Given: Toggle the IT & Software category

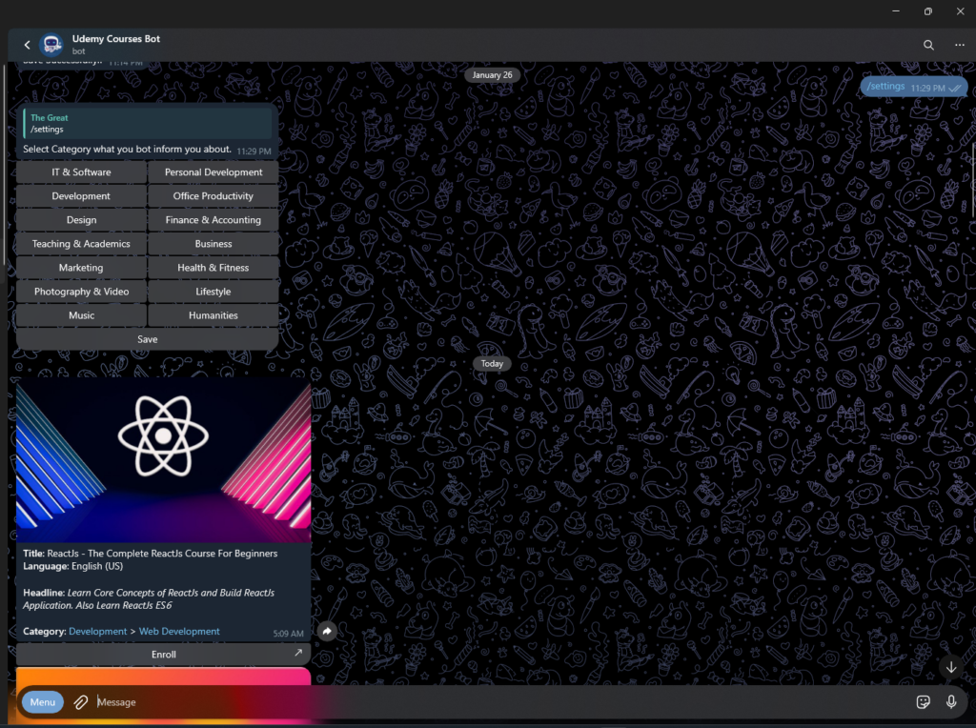Looking at the screenshot, I should 82,172.
